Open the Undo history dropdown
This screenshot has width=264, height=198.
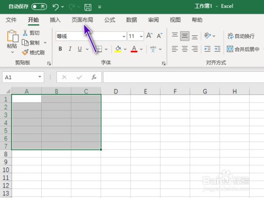pos(62,7)
